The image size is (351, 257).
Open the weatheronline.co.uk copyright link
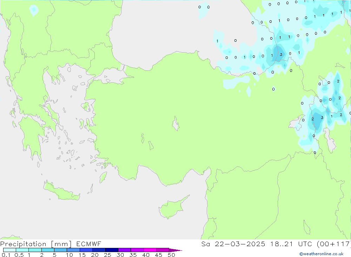(322, 254)
